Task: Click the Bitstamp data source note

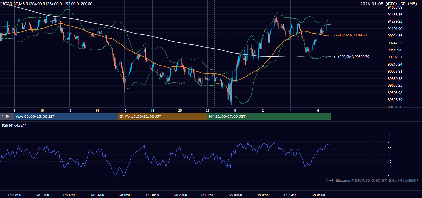Action: click(x=372, y=180)
